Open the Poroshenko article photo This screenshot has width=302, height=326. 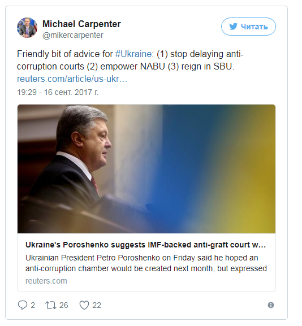tap(146, 168)
